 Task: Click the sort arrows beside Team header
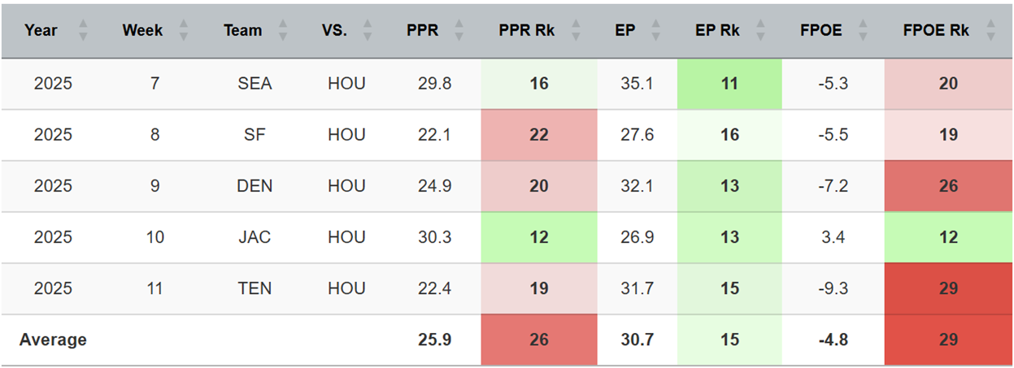(282, 31)
